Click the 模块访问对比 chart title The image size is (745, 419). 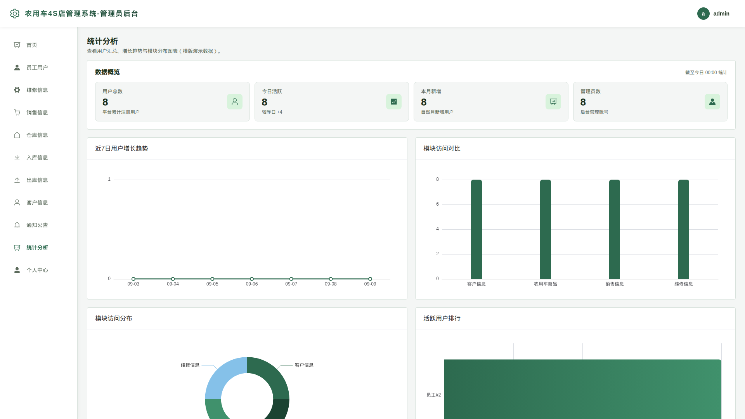[x=442, y=149]
